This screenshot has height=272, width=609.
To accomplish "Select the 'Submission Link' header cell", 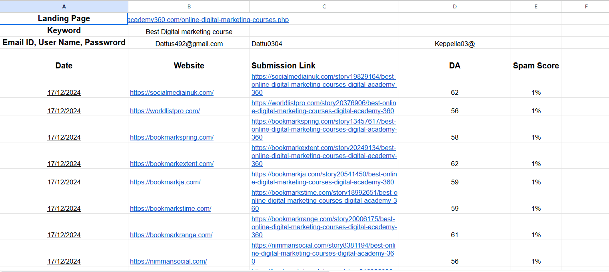I will (x=324, y=66).
